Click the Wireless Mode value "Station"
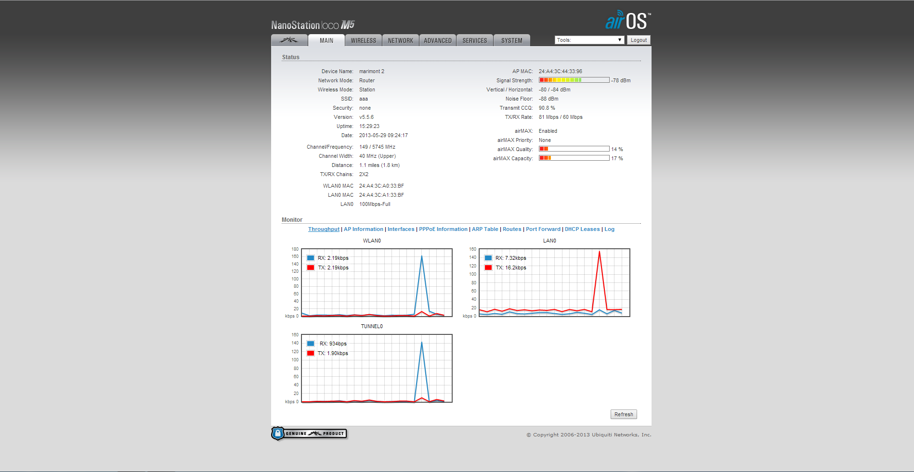 [367, 89]
